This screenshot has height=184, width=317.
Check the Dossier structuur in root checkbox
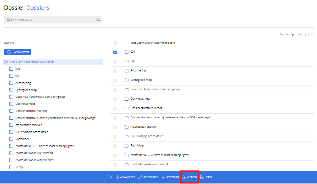click(115, 109)
